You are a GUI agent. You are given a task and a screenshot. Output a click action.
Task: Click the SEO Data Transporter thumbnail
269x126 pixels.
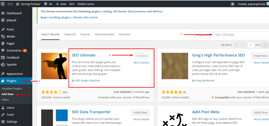pyautogui.click(x=54, y=118)
